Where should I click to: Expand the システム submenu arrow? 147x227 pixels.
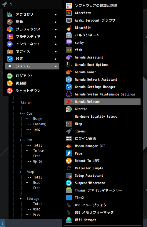click(56, 66)
